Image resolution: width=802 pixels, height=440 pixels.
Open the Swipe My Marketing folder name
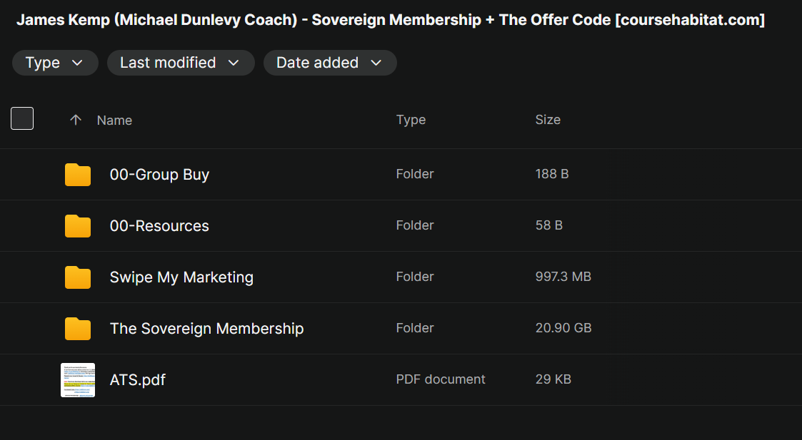(181, 277)
